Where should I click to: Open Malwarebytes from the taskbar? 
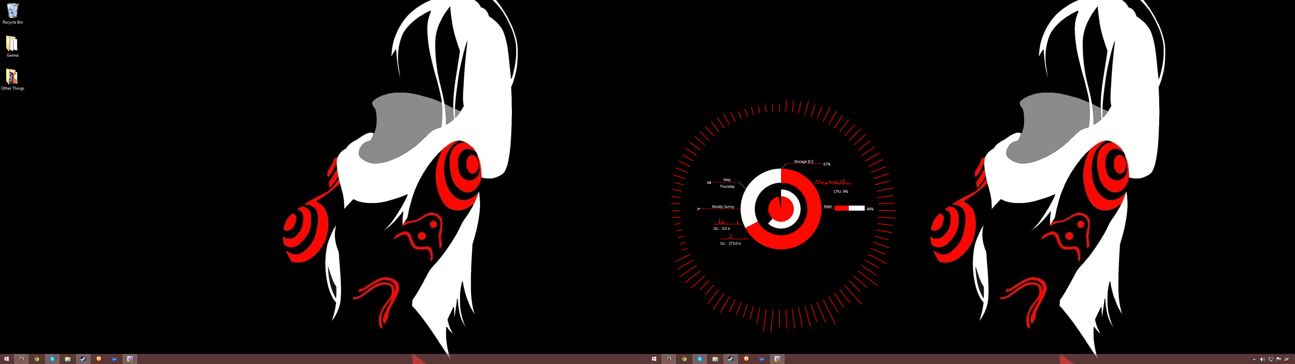[x=114, y=359]
